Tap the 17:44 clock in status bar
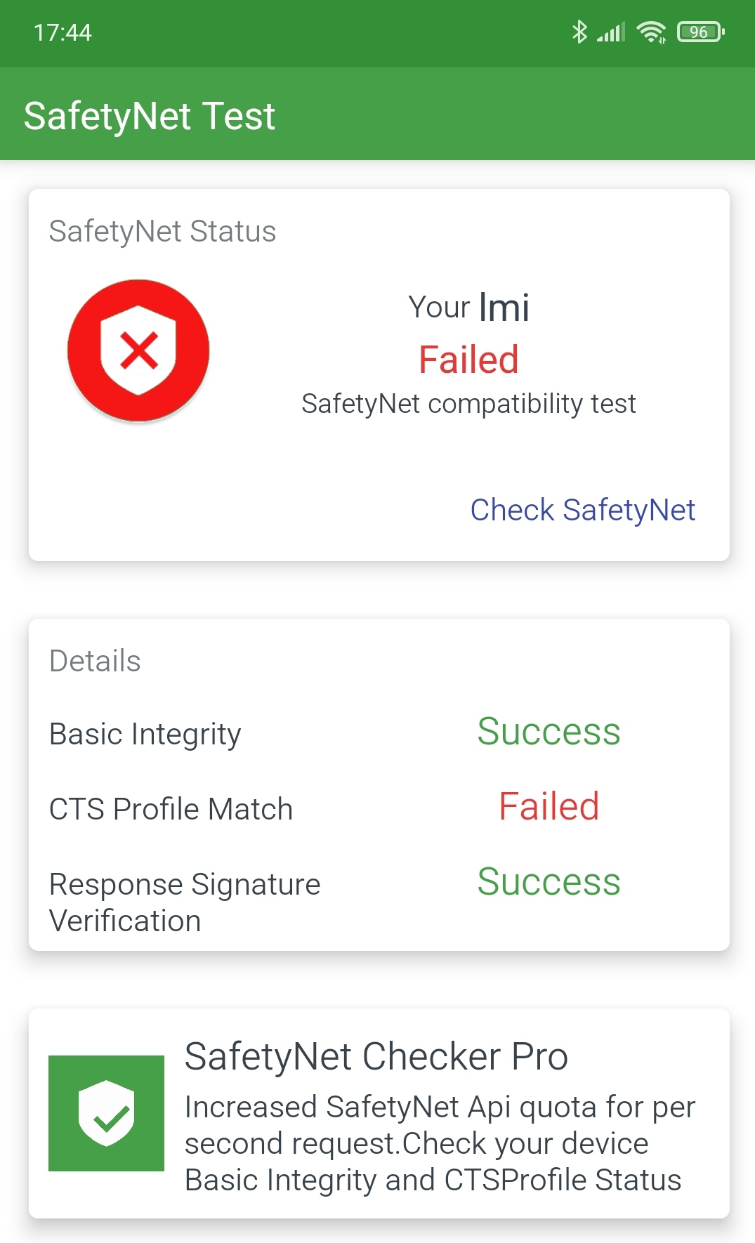 point(63,32)
